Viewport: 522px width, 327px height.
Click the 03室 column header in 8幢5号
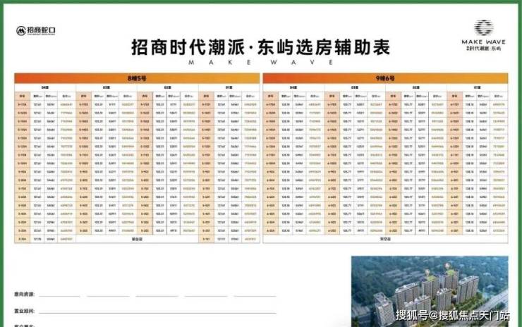pyautogui.click(x=106, y=87)
